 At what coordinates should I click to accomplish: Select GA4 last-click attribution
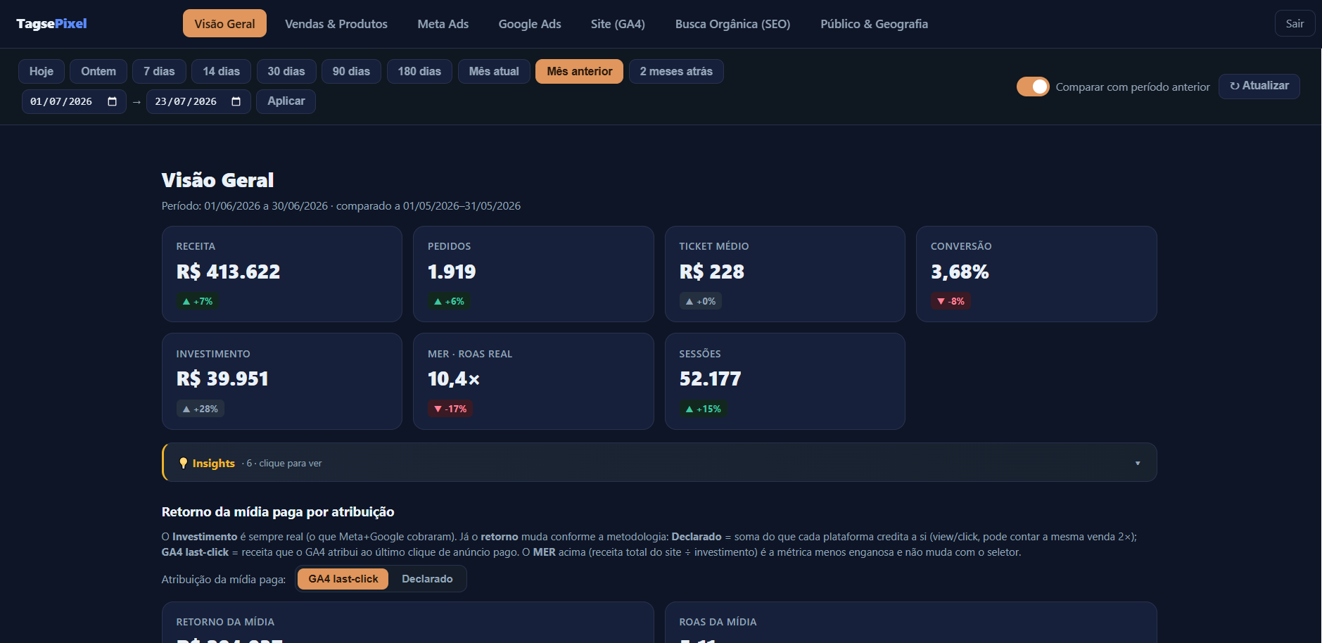pos(343,579)
